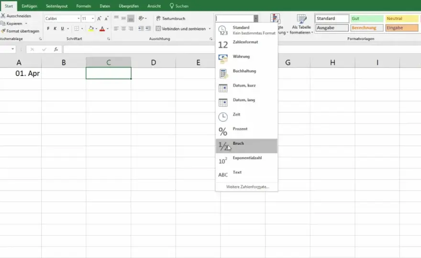Align text right in the cell
This screenshot has height=258, width=421.
131,29
